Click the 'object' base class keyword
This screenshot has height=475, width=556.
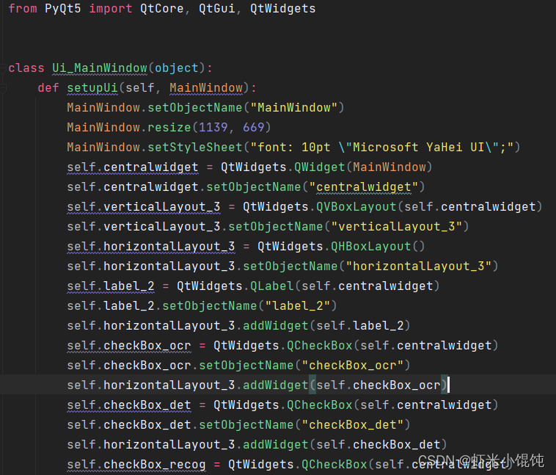tap(176, 68)
